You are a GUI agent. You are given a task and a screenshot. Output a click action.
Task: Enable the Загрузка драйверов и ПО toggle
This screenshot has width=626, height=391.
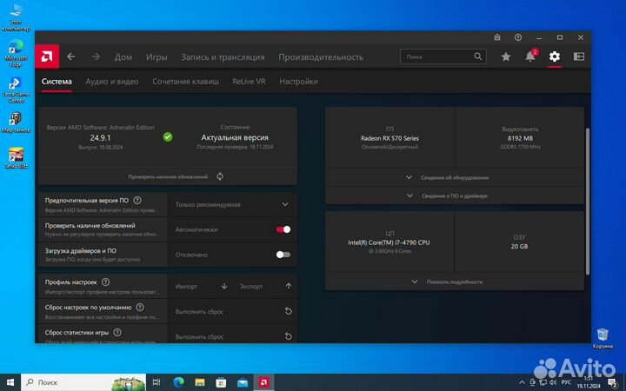pyautogui.click(x=283, y=255)
